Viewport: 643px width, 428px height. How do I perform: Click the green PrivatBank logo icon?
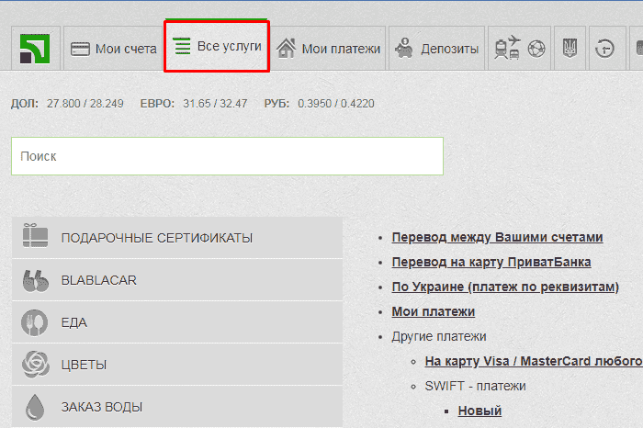36,49
